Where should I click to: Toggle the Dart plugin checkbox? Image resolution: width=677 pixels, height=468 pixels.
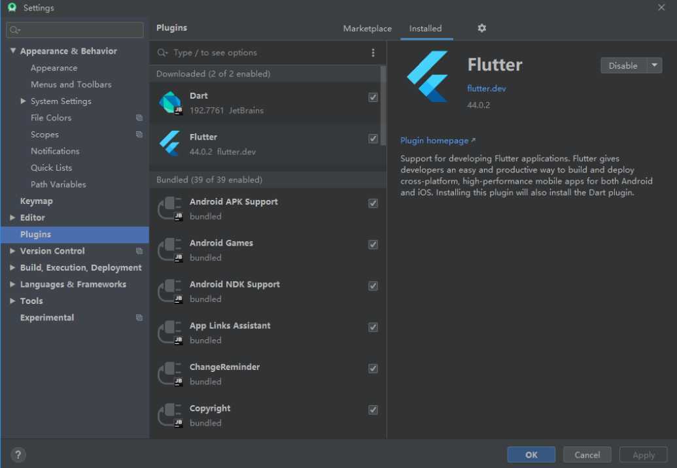(x=373, y=97)
